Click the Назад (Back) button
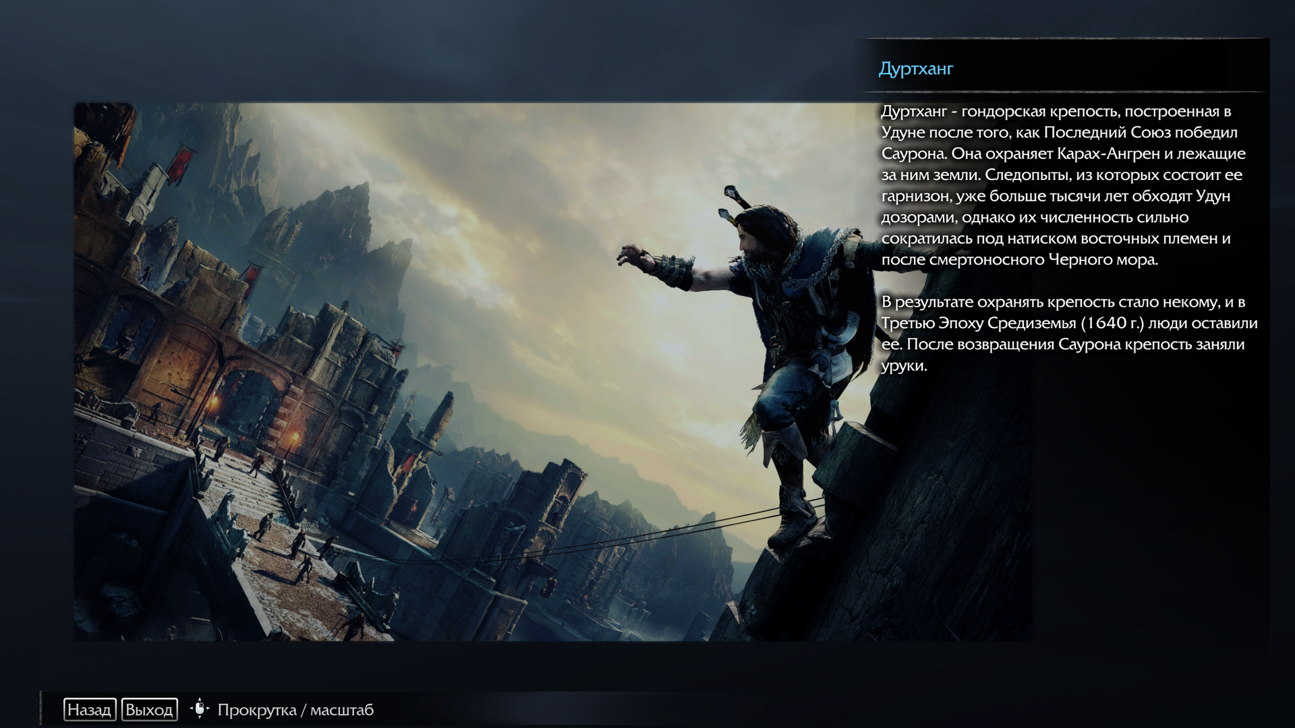1295x728 pixels. (89, 710)
